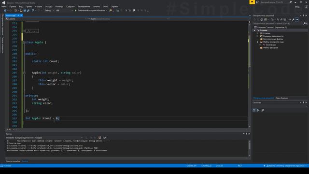Viewport: 309px width, 174px height.
Task: Click Alphabetical sort icon in Properties
Action: (258, 110)
